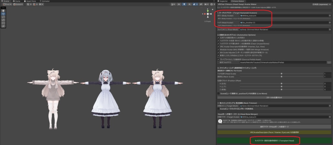This screenshot has height=145, width=333.
Task: Click the red X axis gizmo cone
Action: (x=205, y=14)
